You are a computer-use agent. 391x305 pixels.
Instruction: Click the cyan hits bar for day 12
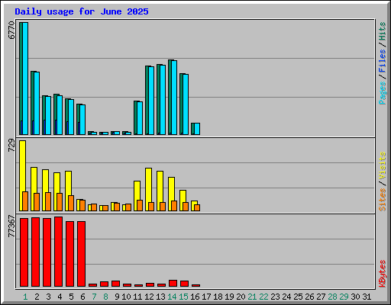[151, 101]
